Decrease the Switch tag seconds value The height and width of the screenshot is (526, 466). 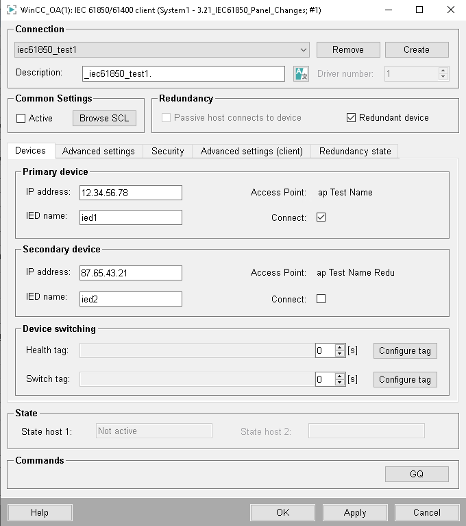[x=340, y=383]
